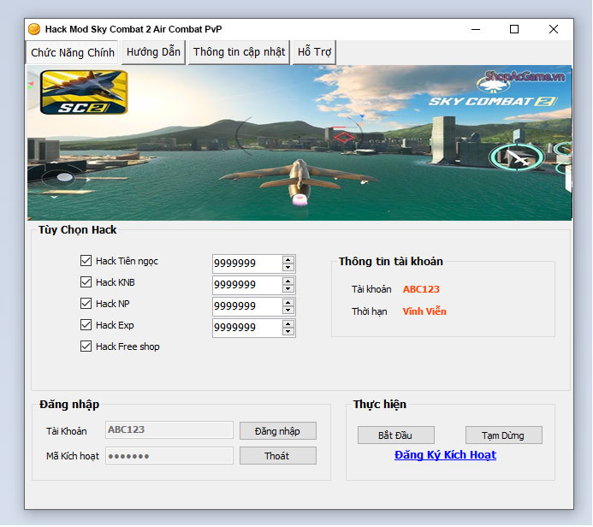Click up arrow of Hack Exp spinner
Viewport: 593px width, 527px height.
[288, 324]
